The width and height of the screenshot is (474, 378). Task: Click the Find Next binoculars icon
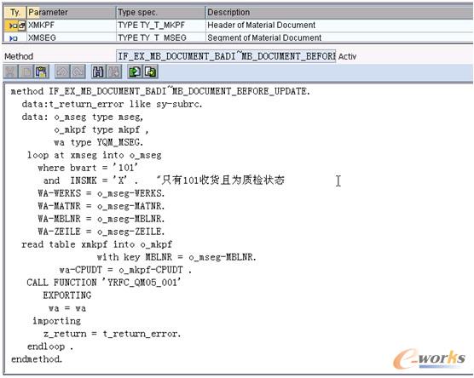pyautogui.click(x=114, y=72)
